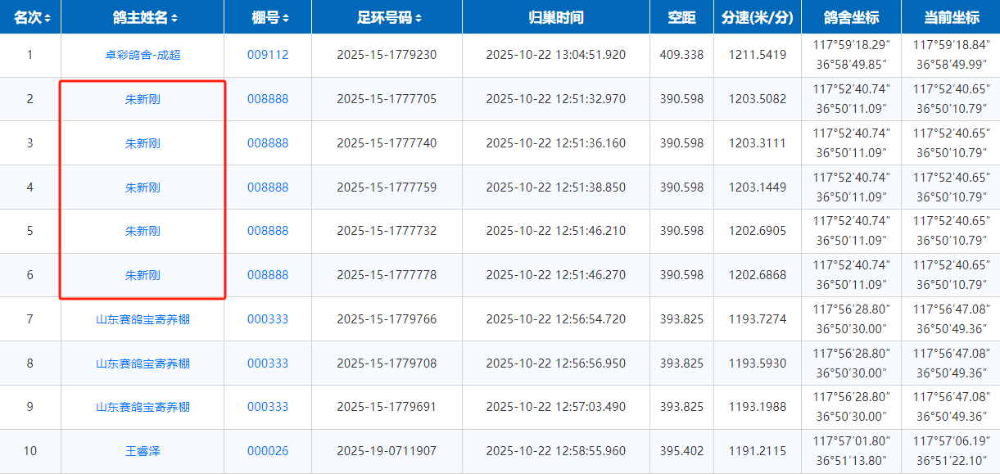Click the 归巢时间 column header
This screenshot has height=474, width=1000.
pyautogui.click(x=555, y=17)
